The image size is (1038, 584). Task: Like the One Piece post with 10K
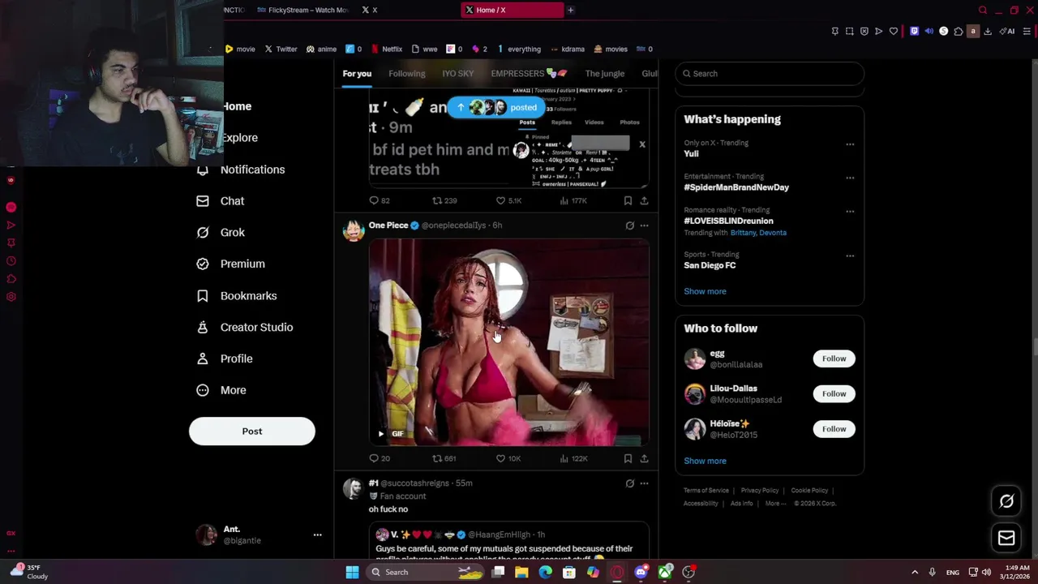508,459
